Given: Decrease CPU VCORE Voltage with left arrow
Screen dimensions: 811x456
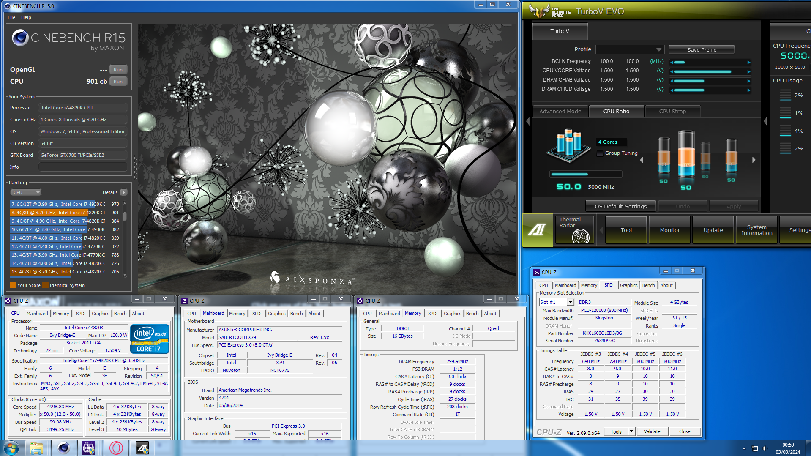Looking at the screenshot, I should pyautogui.click(x=672, y=71).
